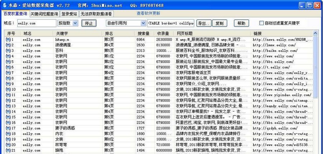
Task: Sort by 关键字 column header
Action: [x=78, y=33]
